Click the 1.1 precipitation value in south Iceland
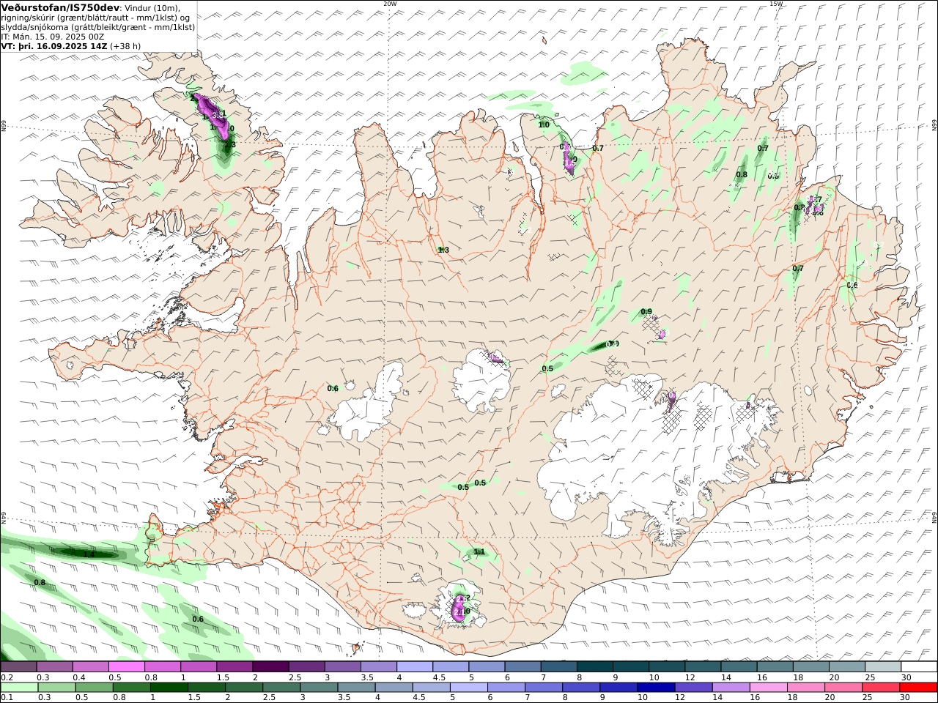Image resolution: width=938 pixels, height=703 pixels. (479, 552)
